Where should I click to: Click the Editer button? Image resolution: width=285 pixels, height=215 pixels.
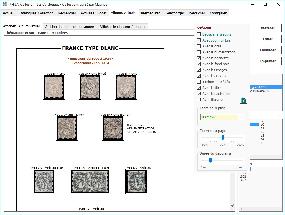point(268,39)
